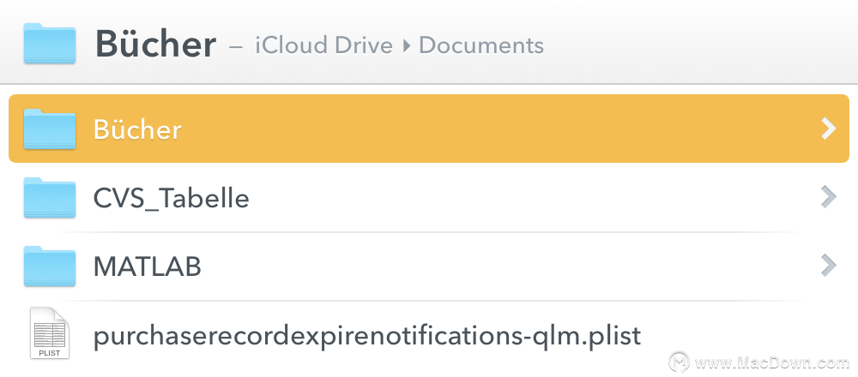Image resolution: width=858 pixels, height=377 pixels.
Task: Expand MATLAB with its chevron arrow
Action: (829, 266)
